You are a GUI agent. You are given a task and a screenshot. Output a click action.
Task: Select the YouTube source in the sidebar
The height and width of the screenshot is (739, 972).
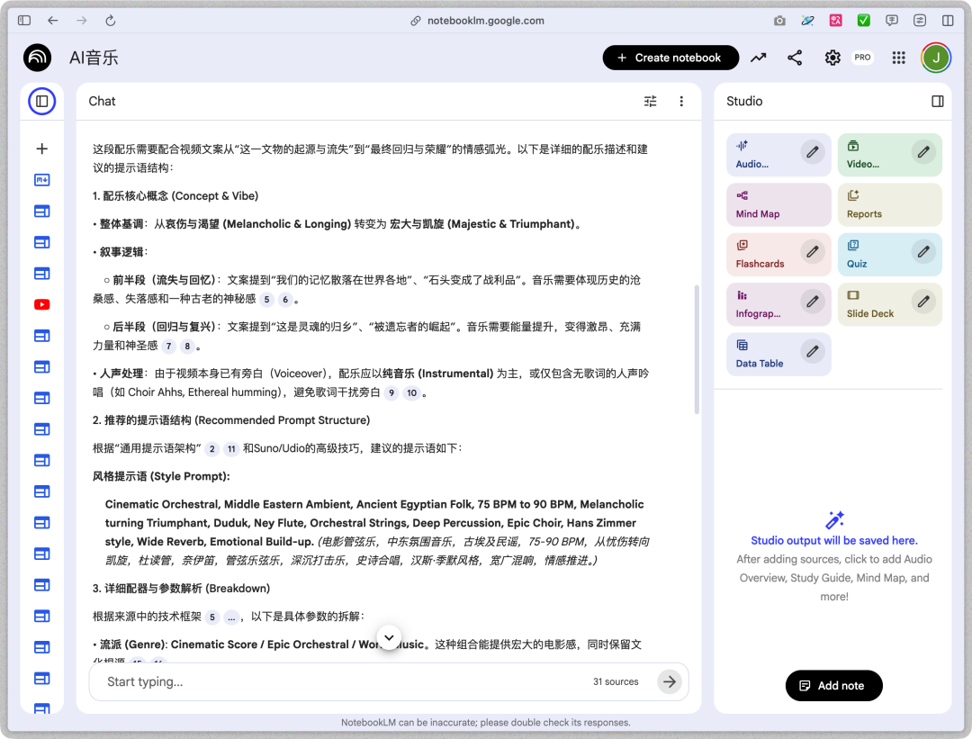click(41, 304)
